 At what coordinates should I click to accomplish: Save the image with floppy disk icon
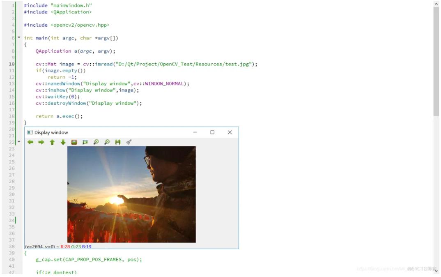[x=118, y=142]
